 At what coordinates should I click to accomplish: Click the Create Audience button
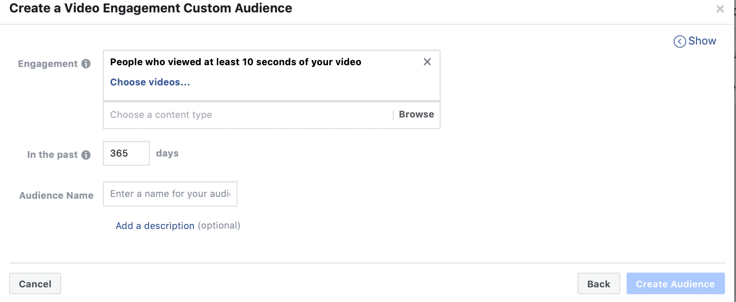(x=675, y=284)
